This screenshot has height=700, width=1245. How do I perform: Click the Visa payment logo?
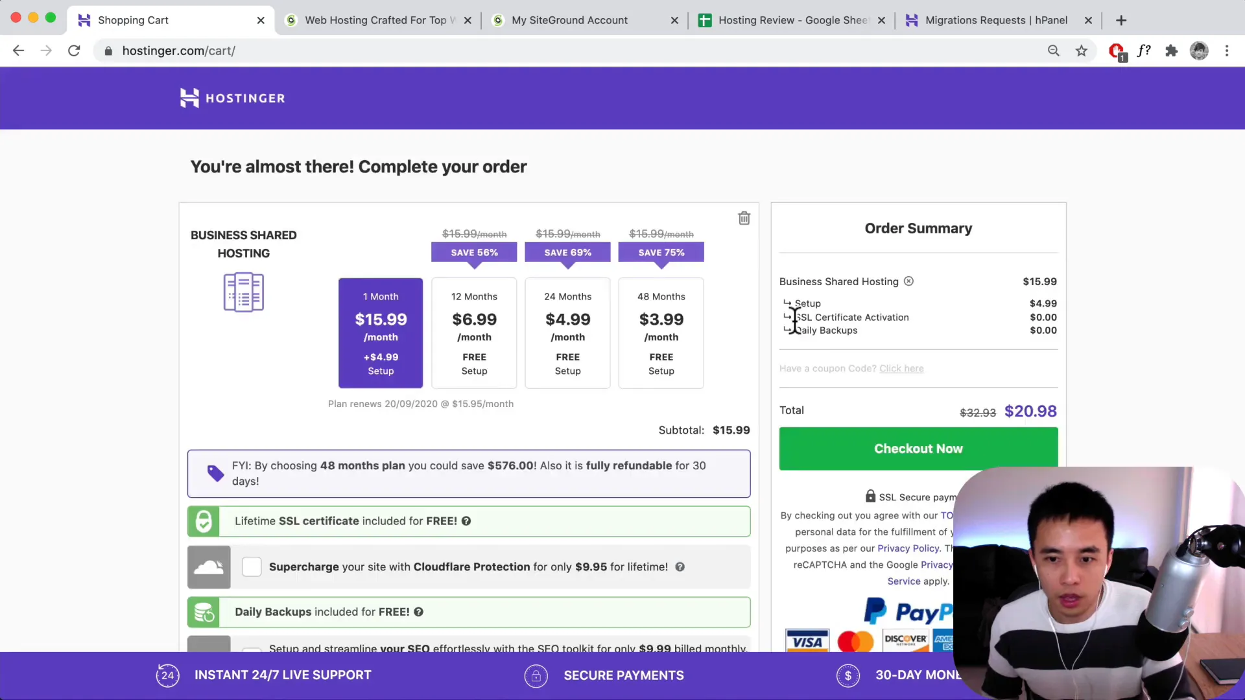click(807, 642)
